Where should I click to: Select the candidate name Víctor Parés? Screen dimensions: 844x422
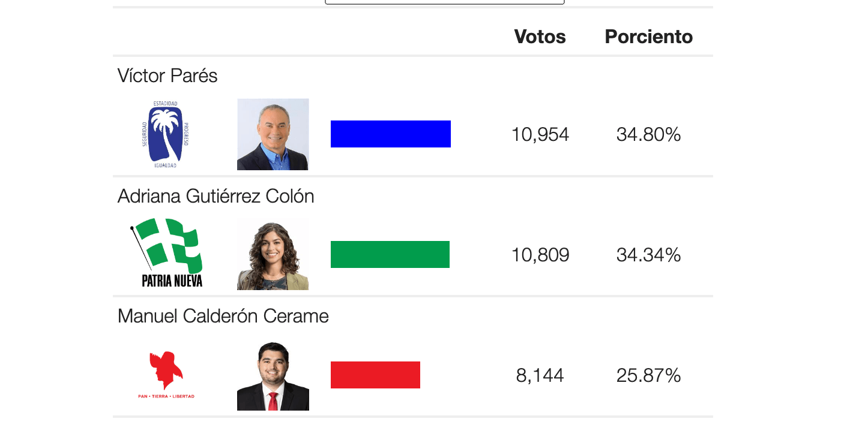[x=167, y=76]
